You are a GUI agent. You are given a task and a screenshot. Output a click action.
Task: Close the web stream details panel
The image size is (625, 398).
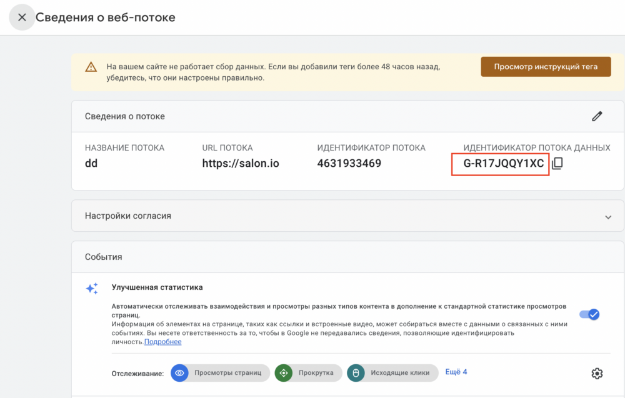(22, 17)
